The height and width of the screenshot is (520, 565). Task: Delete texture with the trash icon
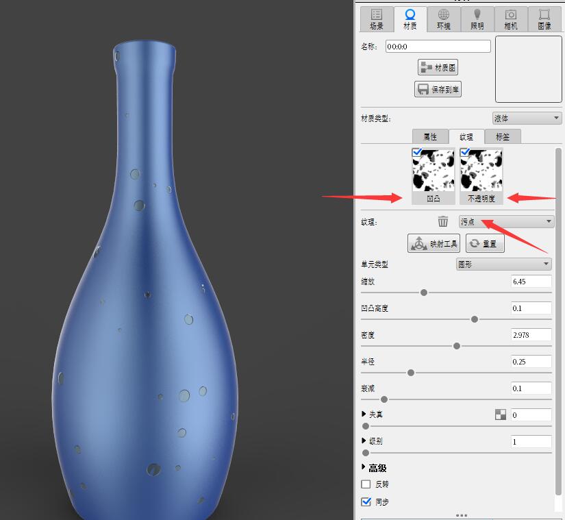443,221
